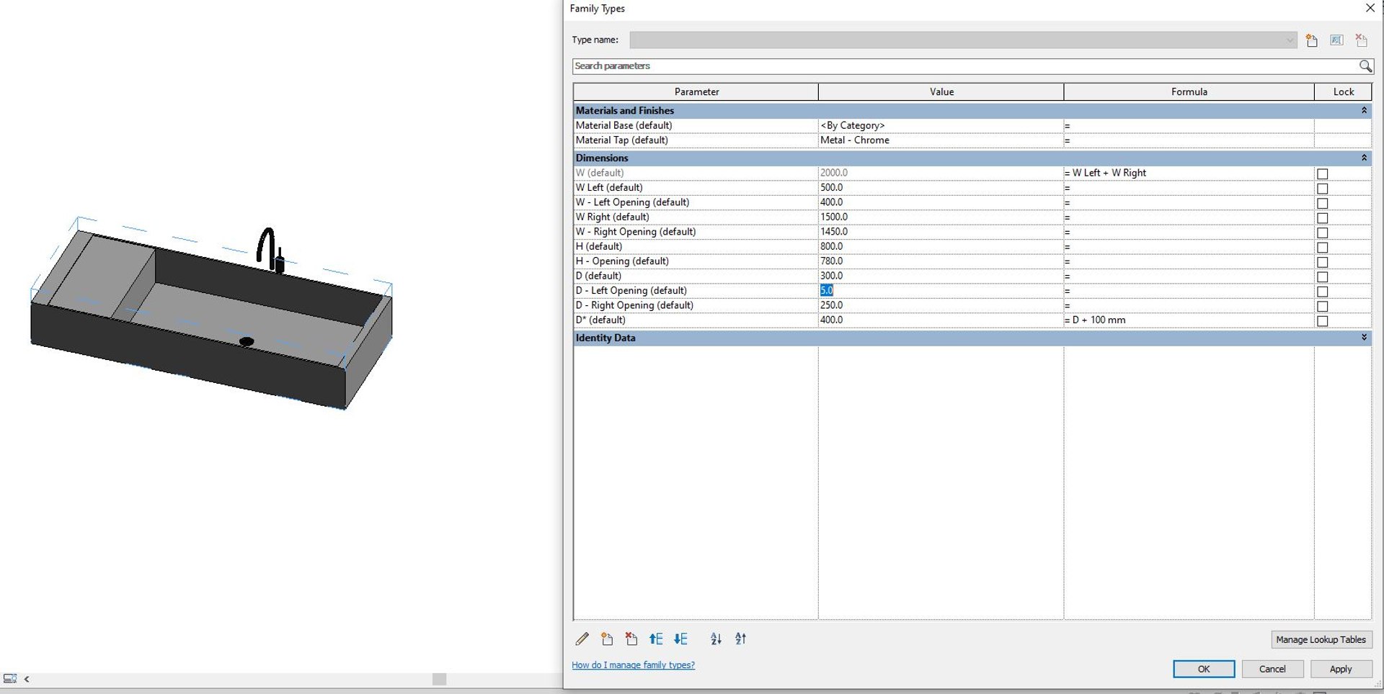
Task: Toggle lock checkbox for H - Opening
Action: pyautogui.click(x=1322, y=262)
